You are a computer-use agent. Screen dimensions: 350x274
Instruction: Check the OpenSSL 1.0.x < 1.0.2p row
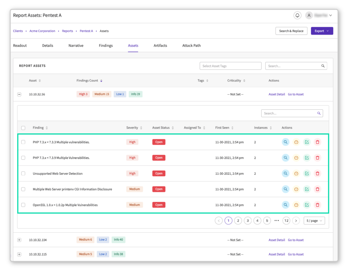23,205
